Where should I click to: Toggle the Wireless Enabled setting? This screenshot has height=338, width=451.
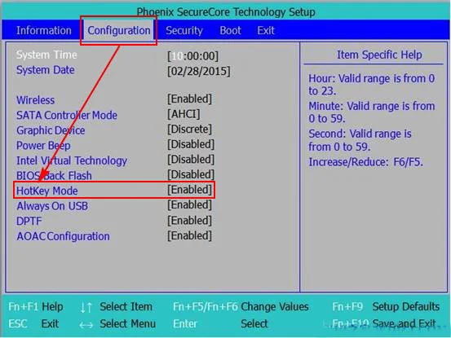(x=189, y=99)
